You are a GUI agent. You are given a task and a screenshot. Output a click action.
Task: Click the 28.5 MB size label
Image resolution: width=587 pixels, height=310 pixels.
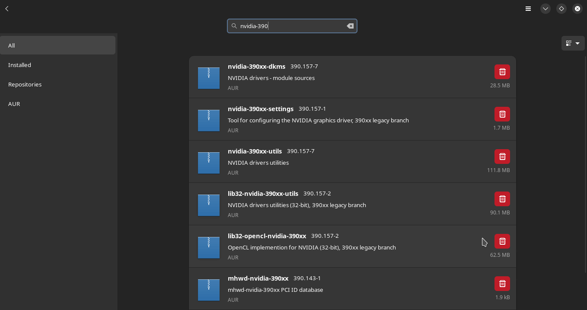pos(500,85)
